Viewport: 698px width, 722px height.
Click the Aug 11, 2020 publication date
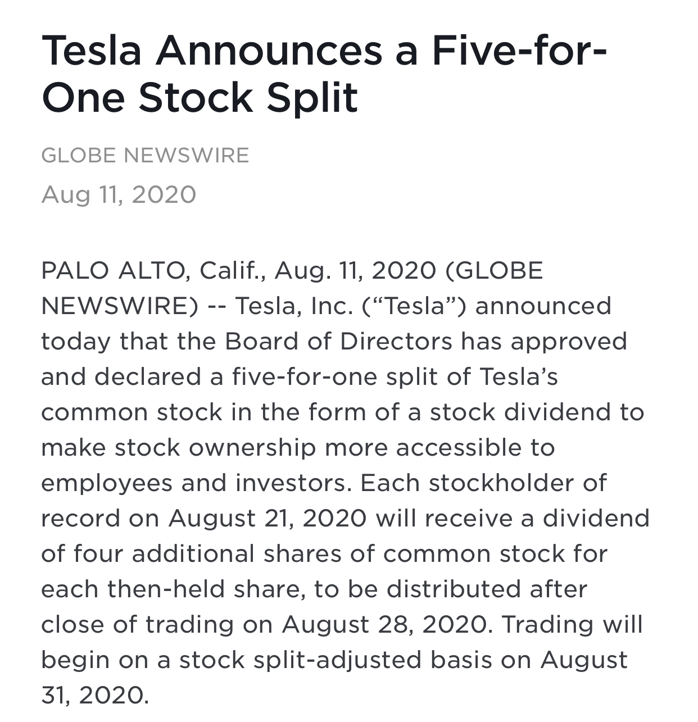(x=119, y=195)
